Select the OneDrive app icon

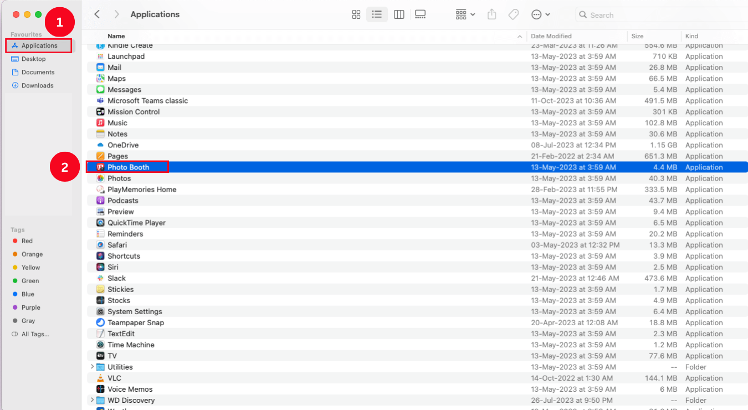pos(100,145)
